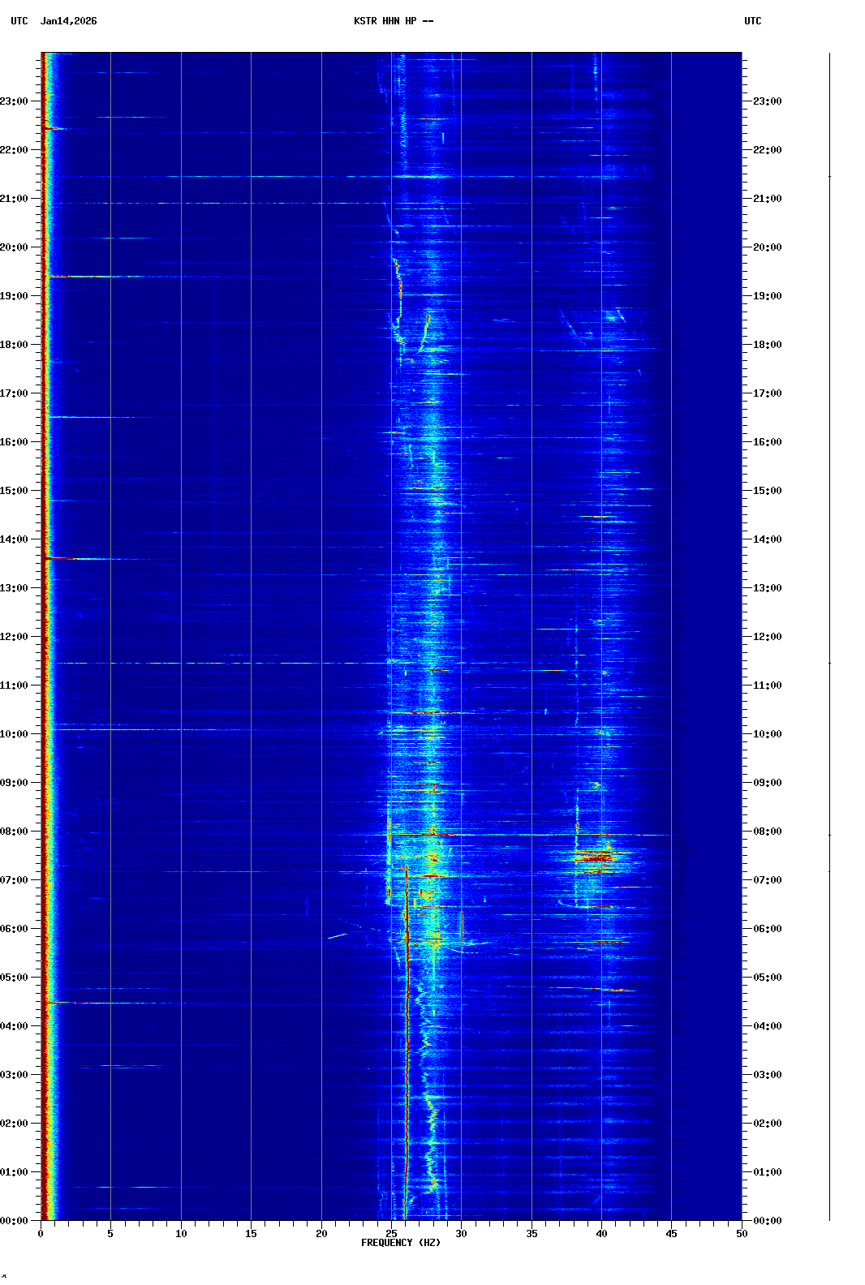Select the 25 tick label on frequency axis
The height and width of the screenshot is (1285, 865).
click(x=391, y=1234)
